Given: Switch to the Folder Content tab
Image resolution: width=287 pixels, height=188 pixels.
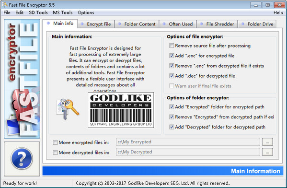Looking at the screenshot, I should click(137, 24).
